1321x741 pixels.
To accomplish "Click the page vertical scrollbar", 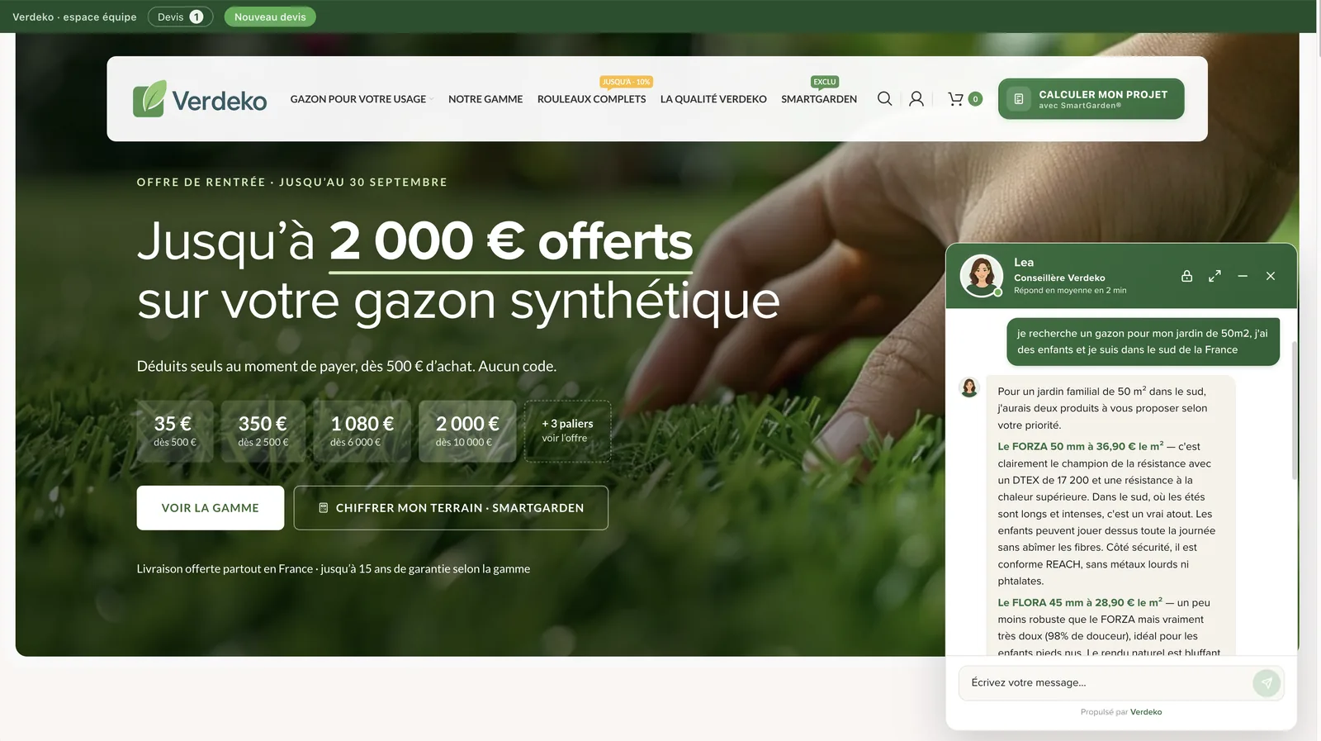I will coord(1319,29).
